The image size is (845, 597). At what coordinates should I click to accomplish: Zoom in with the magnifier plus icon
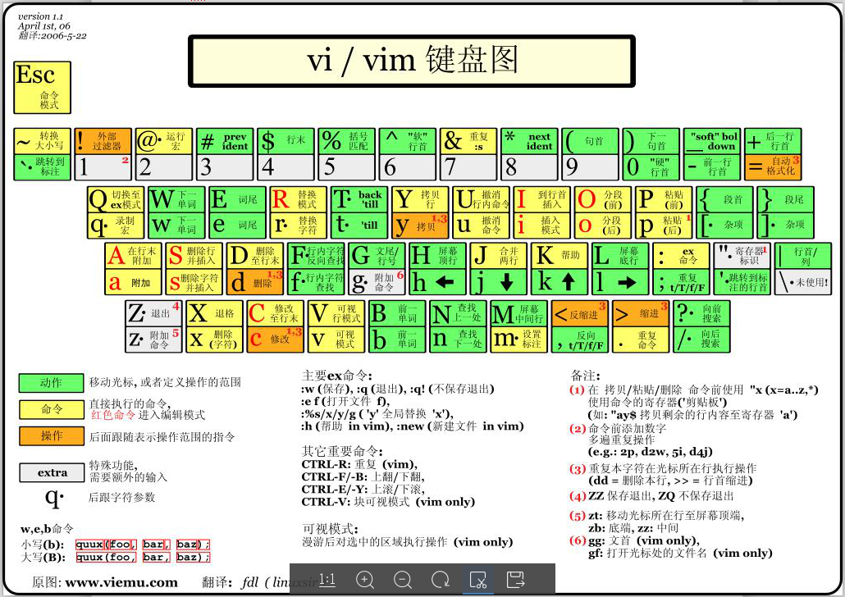pos(365,580)
